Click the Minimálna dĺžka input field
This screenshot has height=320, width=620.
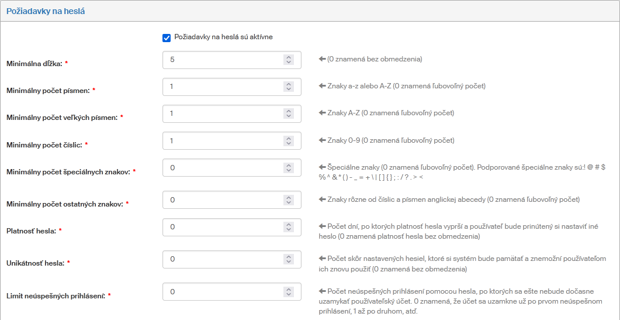click(x=222, y=60)
